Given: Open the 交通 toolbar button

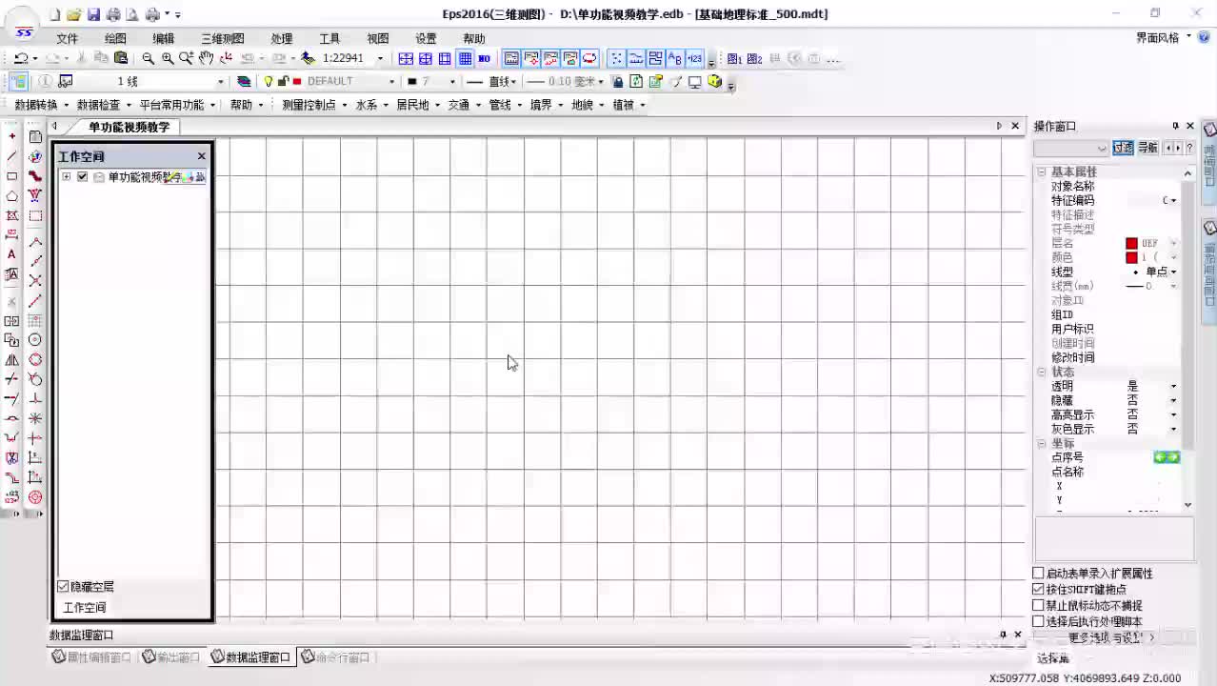Looking at the screenshot, I should click(464, 105).
